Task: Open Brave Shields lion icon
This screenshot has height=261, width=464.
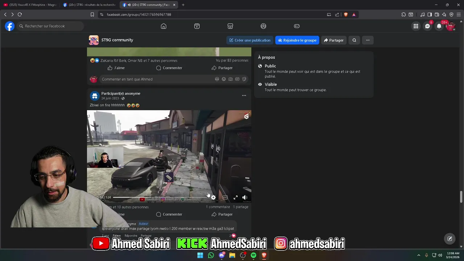Action: (345, 14)
